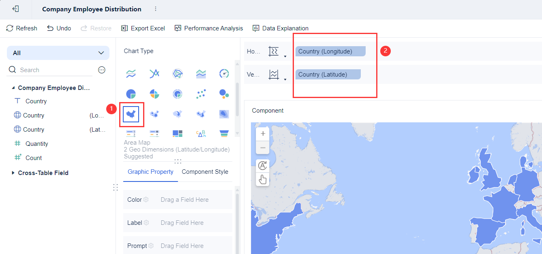This screenshot has height=254, width=542.
Task: Enable the map hand pan tool
Action: [263, 179]
